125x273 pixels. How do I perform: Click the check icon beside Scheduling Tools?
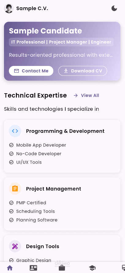(11, 211)
